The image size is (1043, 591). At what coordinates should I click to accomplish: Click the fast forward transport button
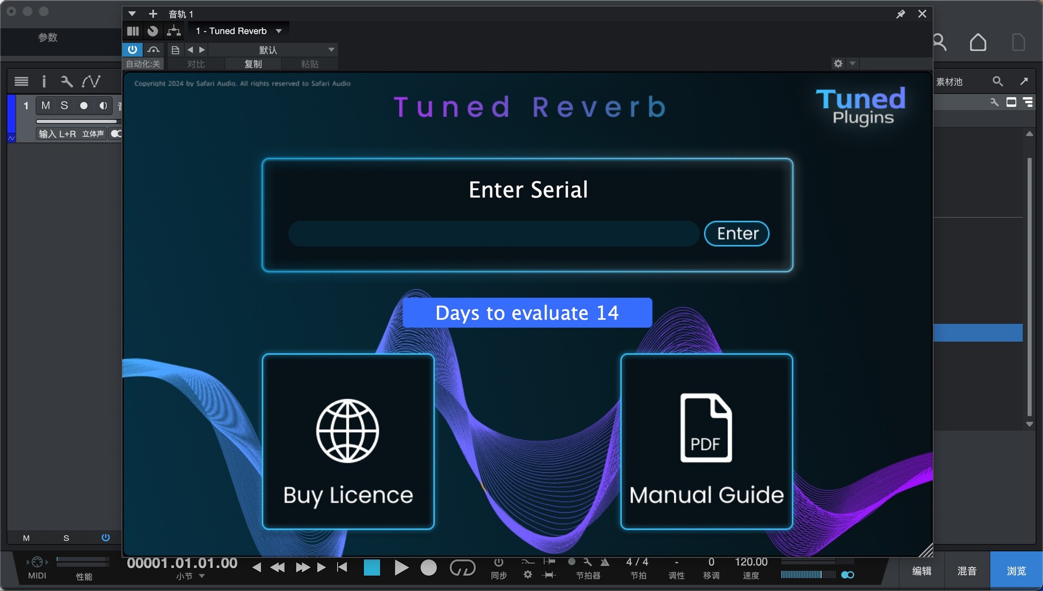click(303, 568)
